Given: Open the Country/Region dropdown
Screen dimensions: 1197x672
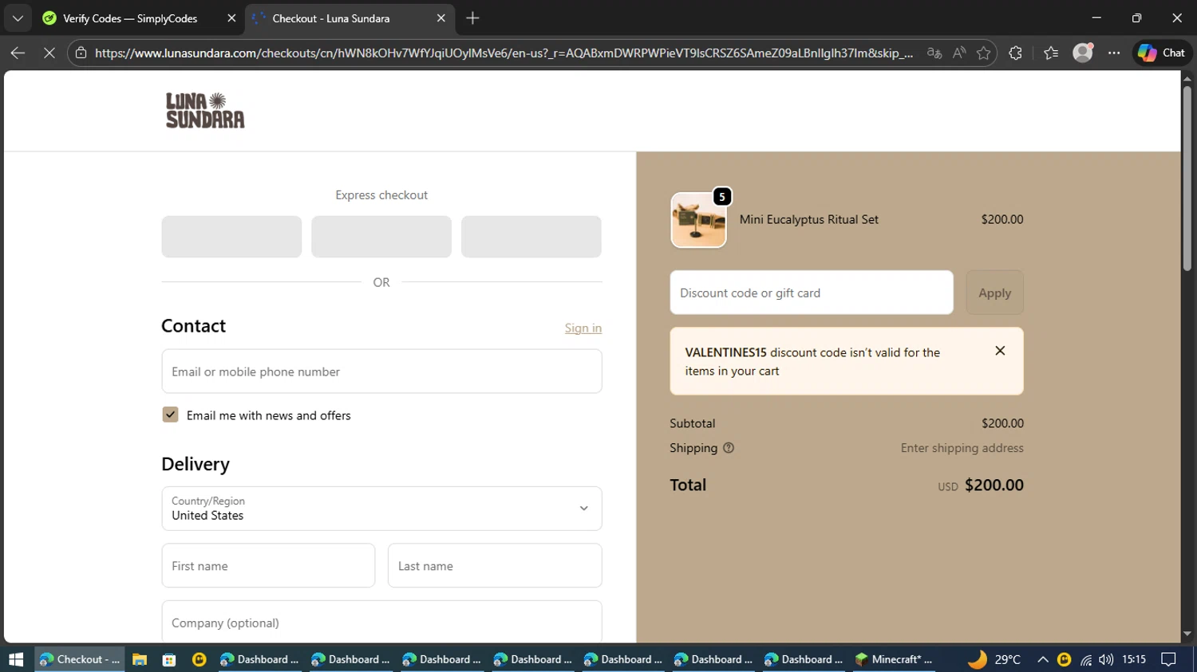Looking at the screenshot, I should click(x=381, y=509).
